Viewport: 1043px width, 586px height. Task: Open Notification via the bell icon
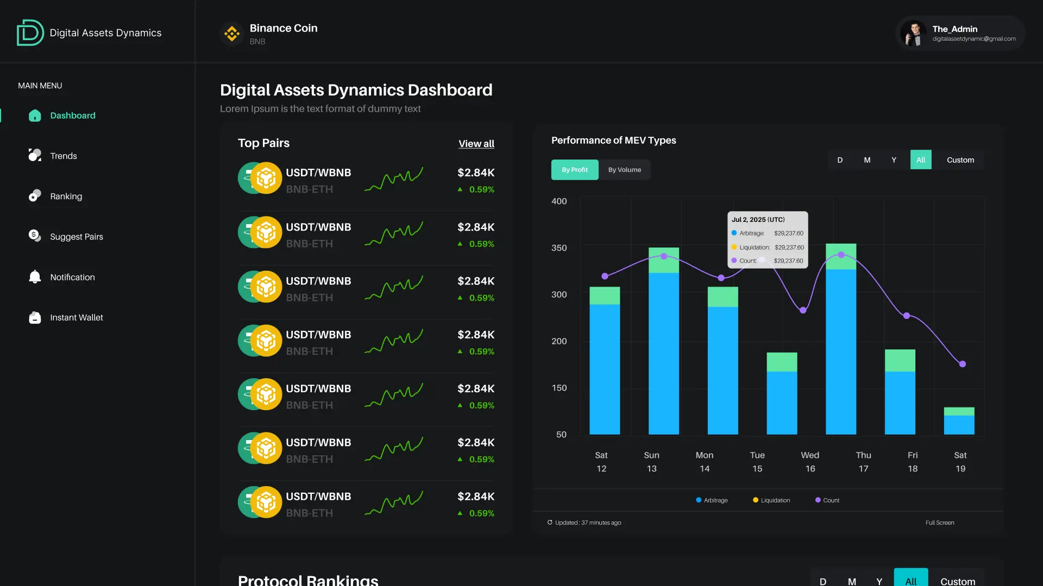pos(35,277)
